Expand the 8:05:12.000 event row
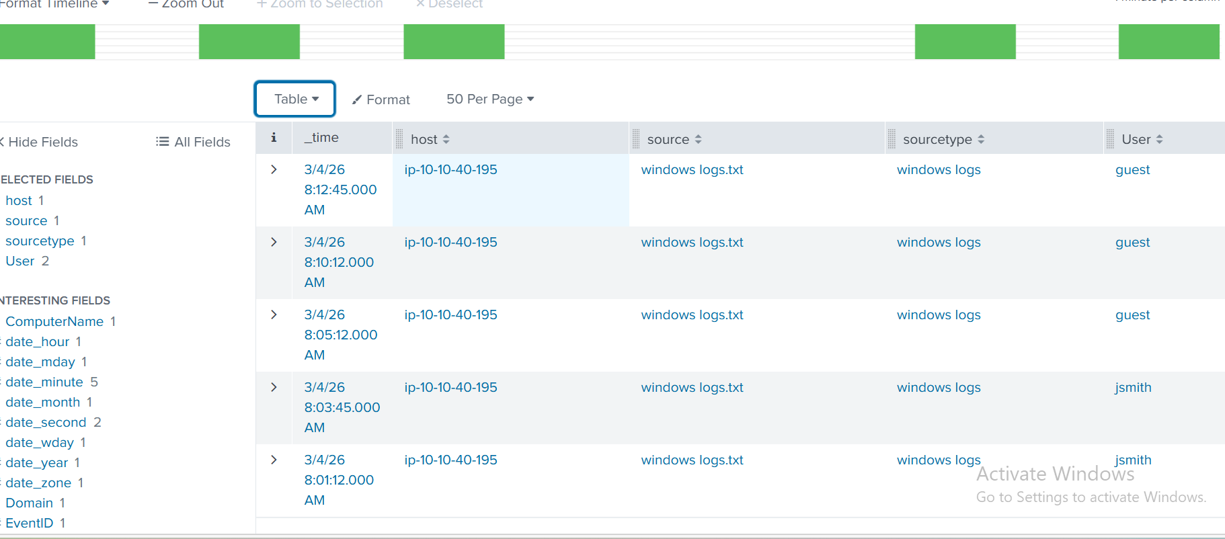Viewport: 1225px width, 539px height. click(x=274, y=315)
